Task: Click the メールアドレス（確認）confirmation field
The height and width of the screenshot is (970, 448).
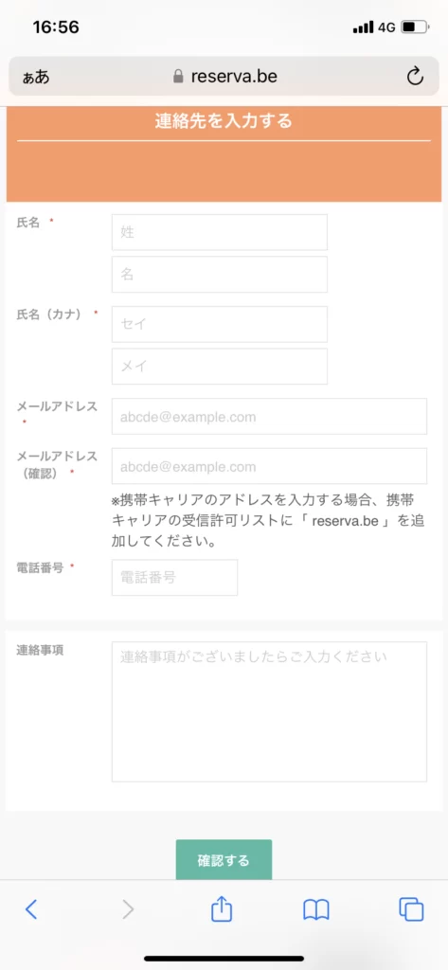Action: click(x=269, y=466)
